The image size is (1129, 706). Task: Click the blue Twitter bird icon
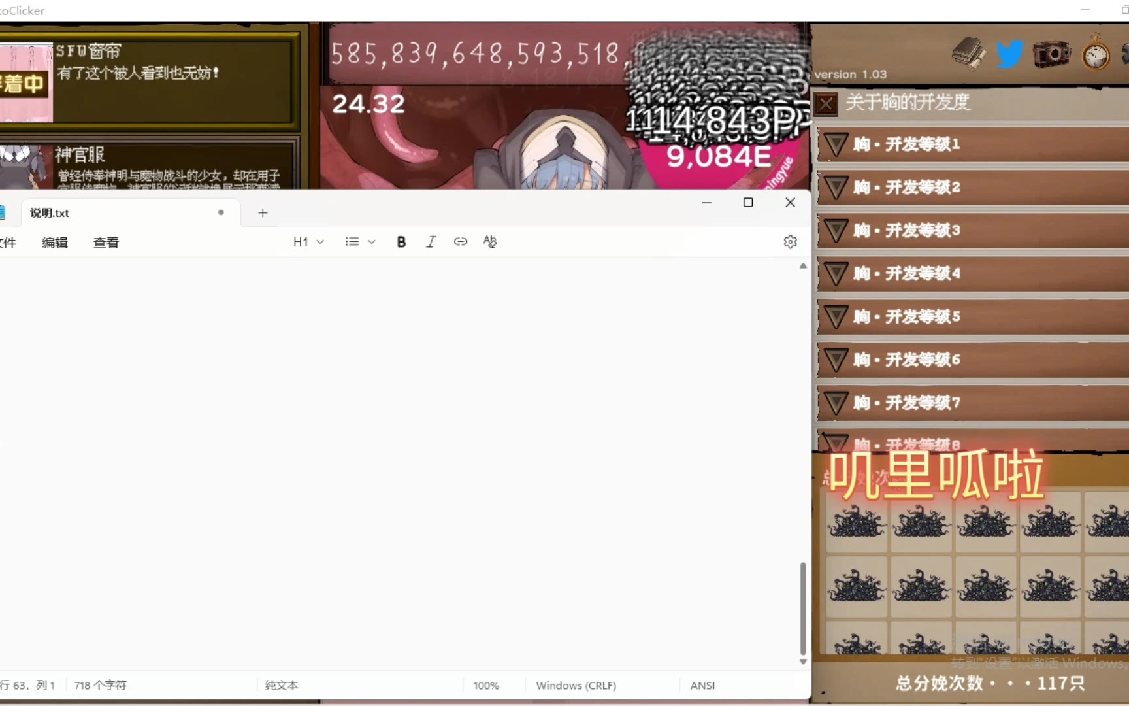coord(1009,54)
